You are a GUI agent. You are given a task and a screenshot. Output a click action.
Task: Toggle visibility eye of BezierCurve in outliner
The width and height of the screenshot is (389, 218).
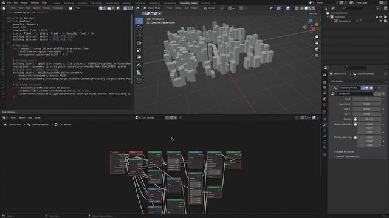pos(381,21)
